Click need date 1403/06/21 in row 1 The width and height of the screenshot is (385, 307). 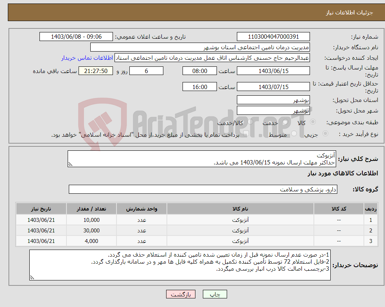point(41,220)
